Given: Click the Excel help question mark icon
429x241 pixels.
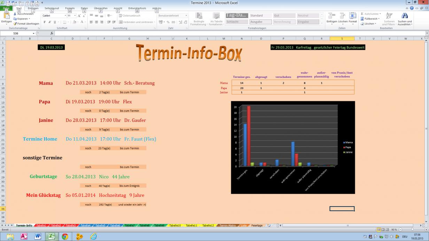Looking at the screenshot, I should tap(412, 8).
